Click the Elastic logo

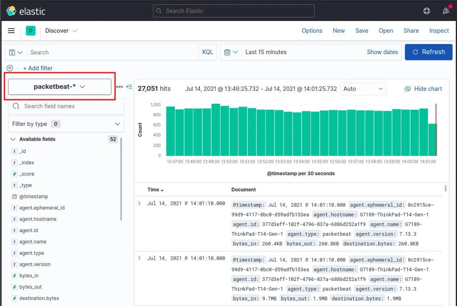[26, 11]
